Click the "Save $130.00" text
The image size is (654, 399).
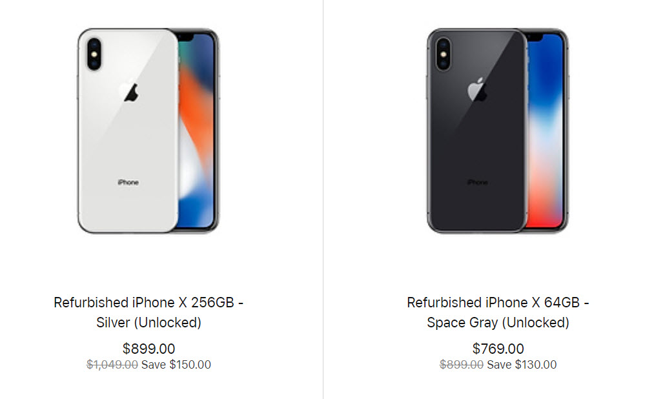(x=522, y=365)
